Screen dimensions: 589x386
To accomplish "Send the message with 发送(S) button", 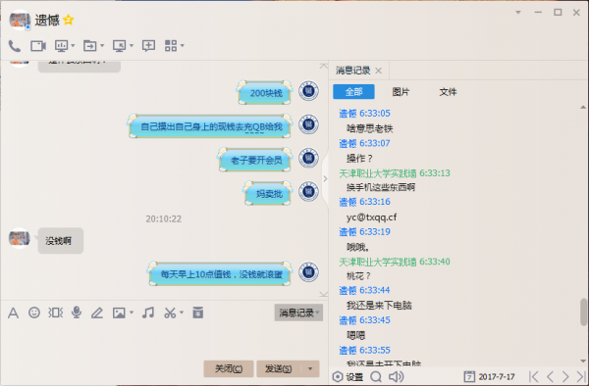I will click(x=279, y=368).
